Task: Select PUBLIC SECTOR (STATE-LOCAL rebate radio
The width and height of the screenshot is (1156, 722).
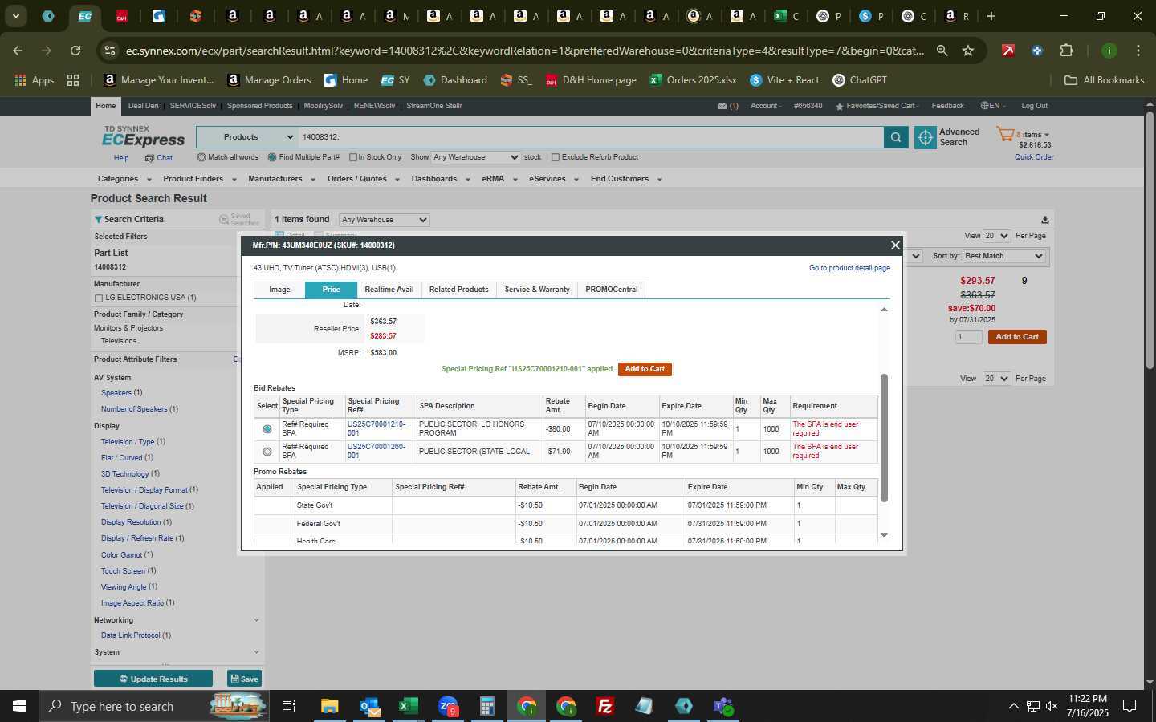Action: click(267, 452)
